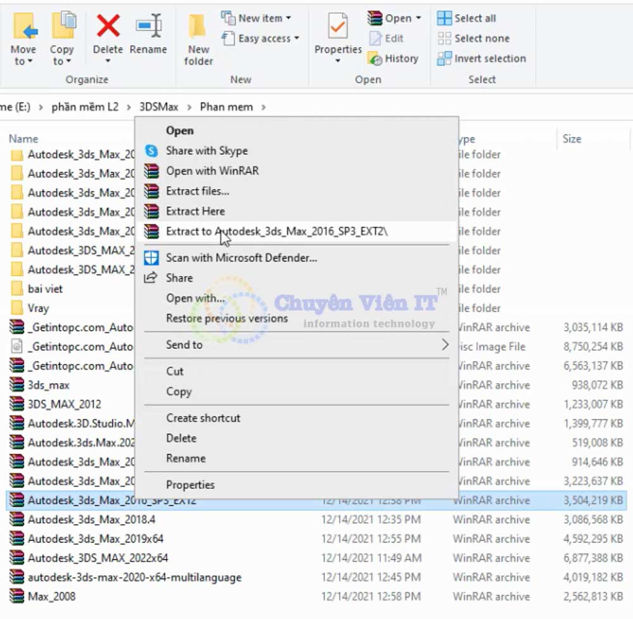Sort files by the Size column header
The height and width of the screenshot is (619, 633).
572,138
